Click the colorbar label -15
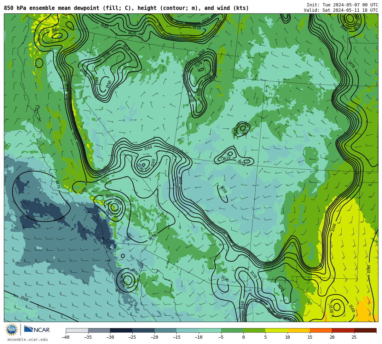This screenshot has height=344, width=382. click(x=176, y=337)
